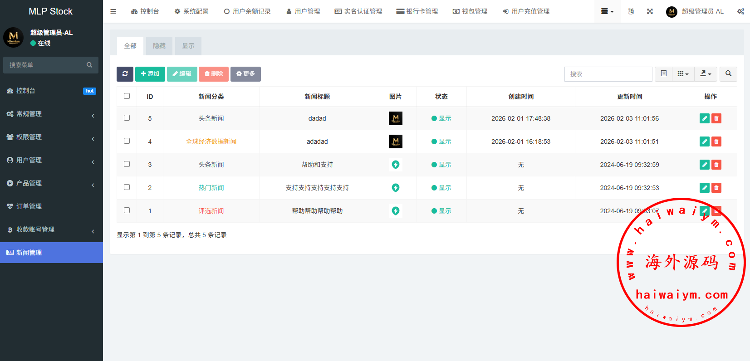Open the columns visibility dropdown
Viewport: 750px width, 361px height.
click(683, 74)
